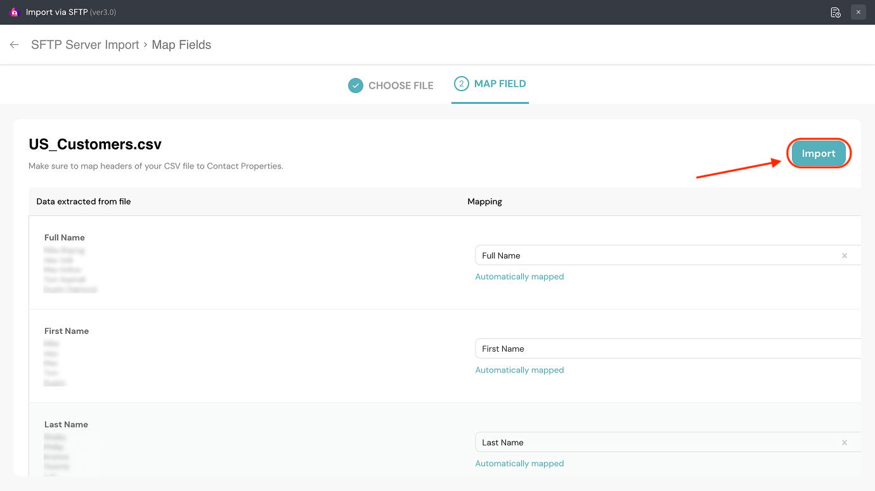875x491 pixels.
Task: Click the Map Fields breadcrumb text
Action: (x=181, y=45)
